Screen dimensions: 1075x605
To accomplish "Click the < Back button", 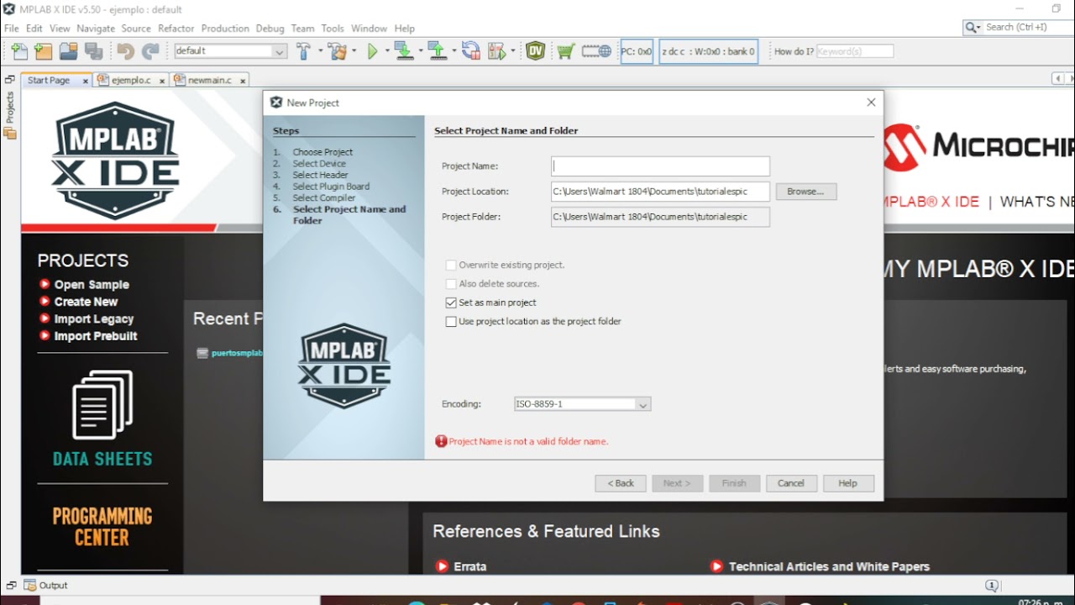I will 621,483.
